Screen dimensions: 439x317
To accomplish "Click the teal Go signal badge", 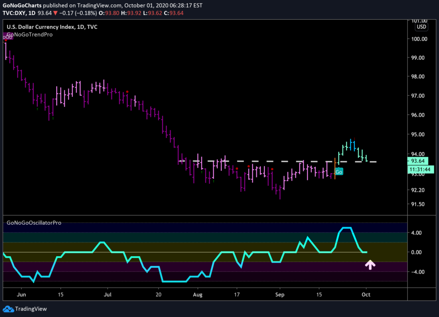I will point(339,172).
